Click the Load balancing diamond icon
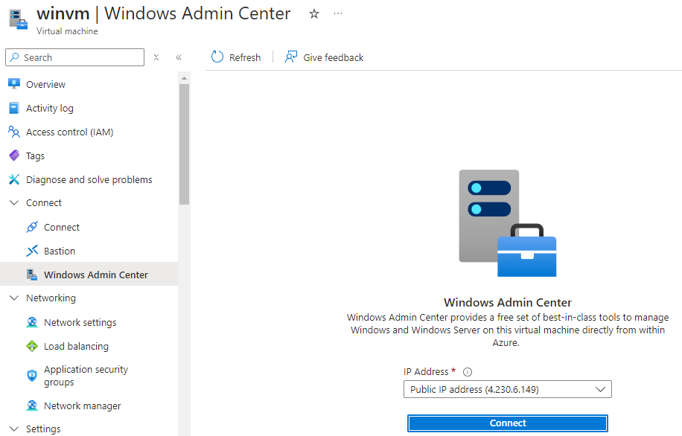The height and width of the screenshot is (436, 682). pos(32,346)
